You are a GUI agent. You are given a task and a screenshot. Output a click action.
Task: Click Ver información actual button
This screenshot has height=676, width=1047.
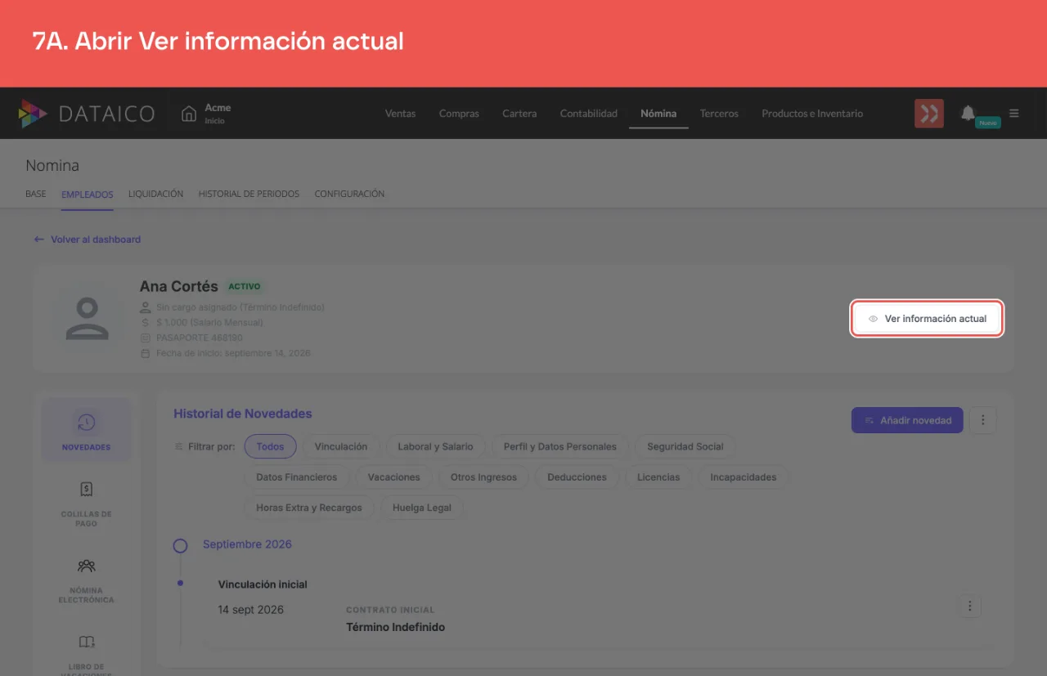click(x=928, y=319)
